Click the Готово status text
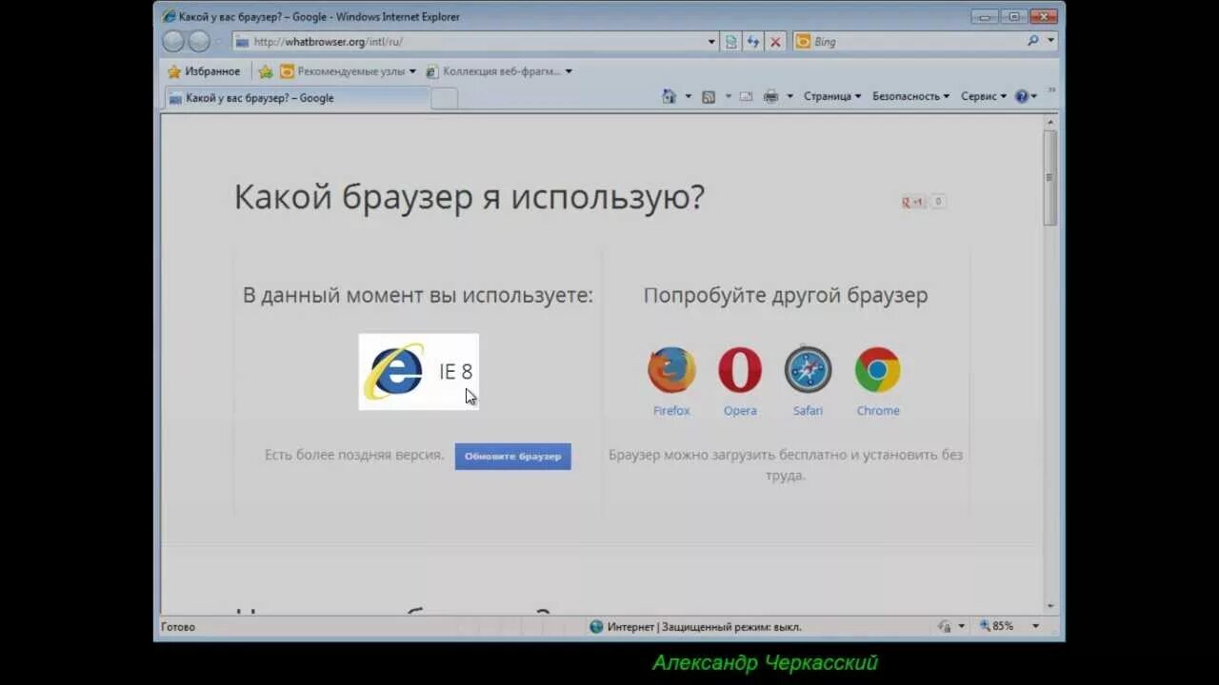 click(x=178, y=627)
